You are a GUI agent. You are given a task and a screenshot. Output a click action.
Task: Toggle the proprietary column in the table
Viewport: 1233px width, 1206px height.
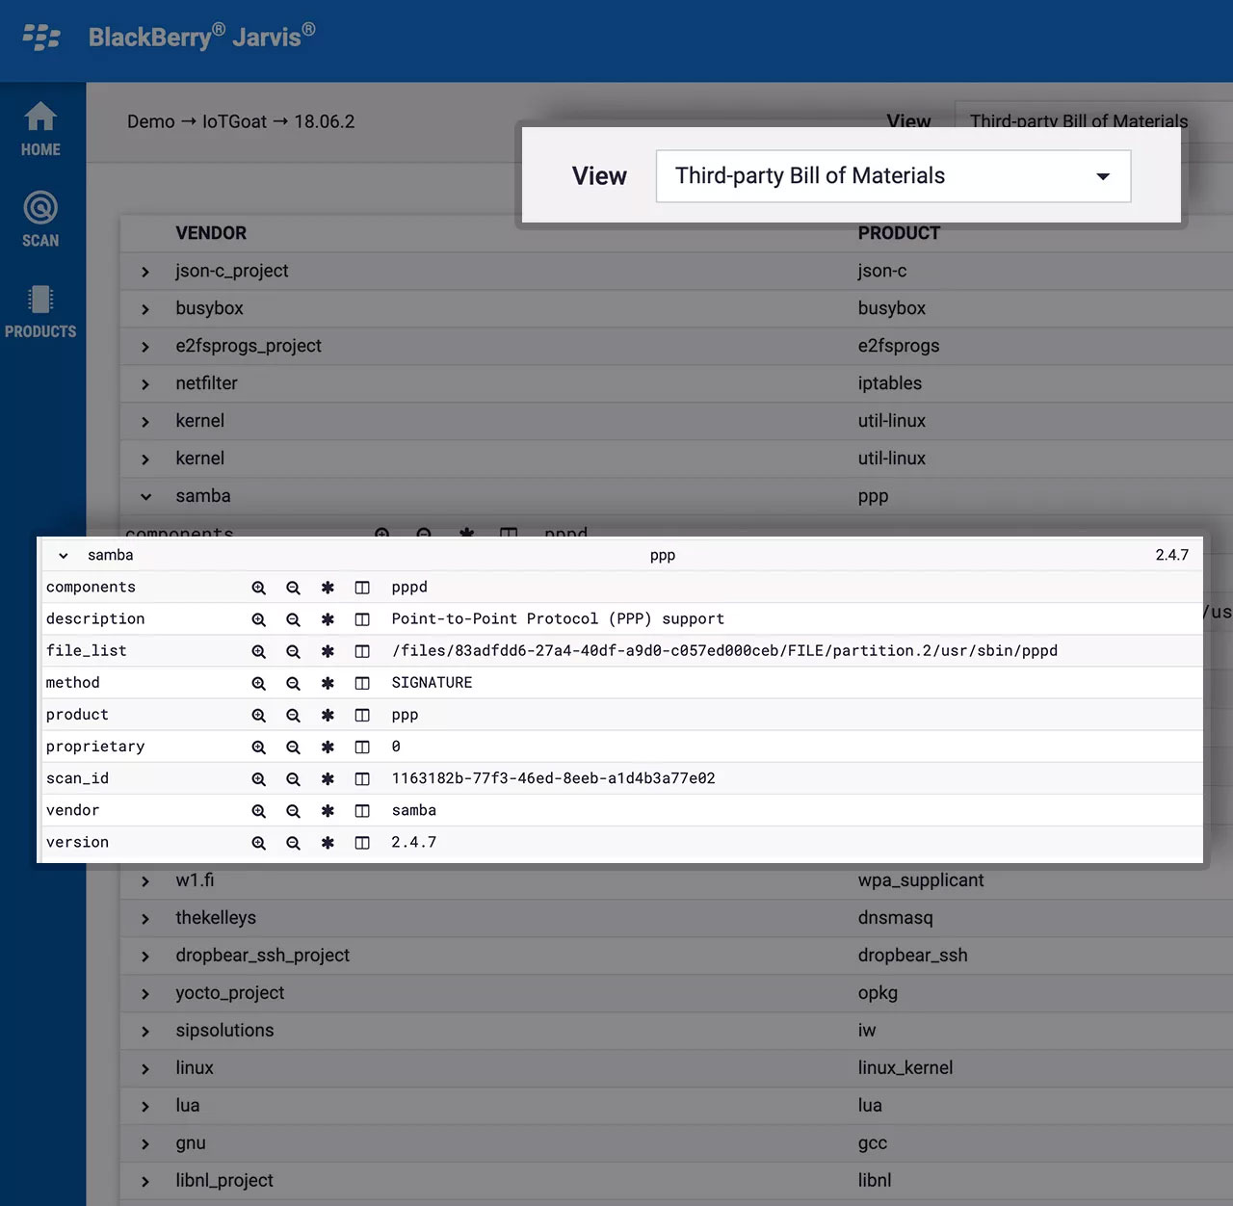362,747
